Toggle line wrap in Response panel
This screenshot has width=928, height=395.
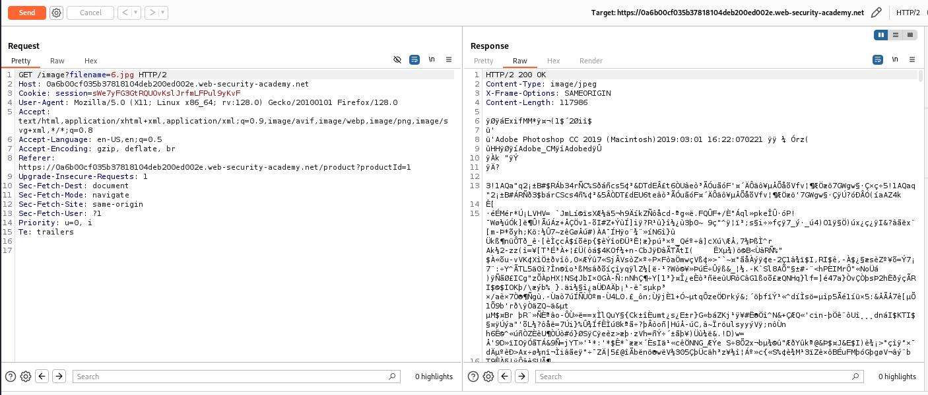877,59
